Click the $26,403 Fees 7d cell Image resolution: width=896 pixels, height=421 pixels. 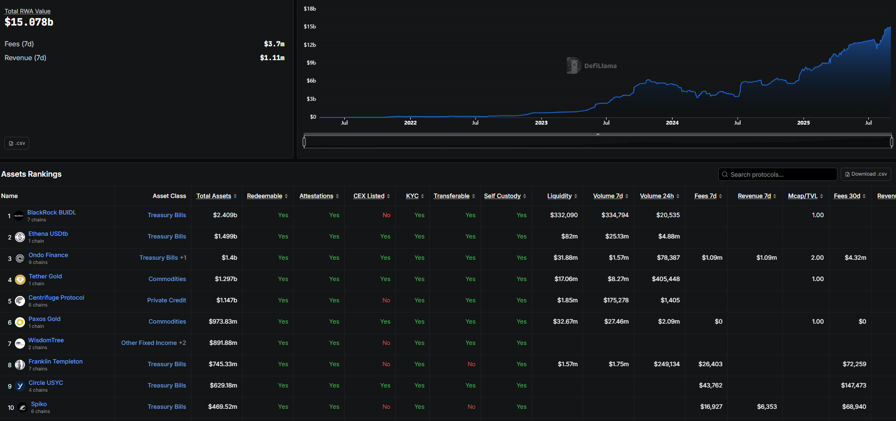pos(710,364)
